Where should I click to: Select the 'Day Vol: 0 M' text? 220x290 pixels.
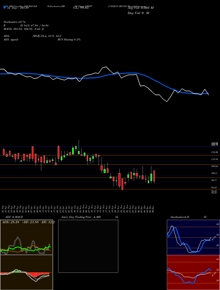click(138, 13)
